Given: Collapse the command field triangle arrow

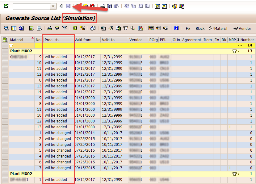Looking at the screenshot, I should (61, 6).
